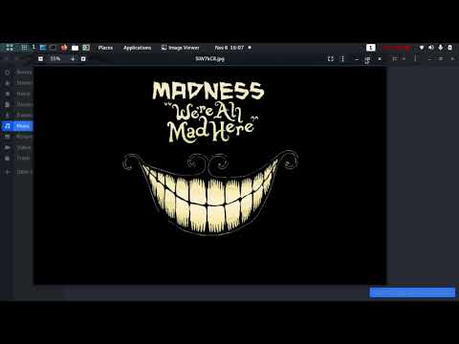Select workspace 1 indicator
Image resolution: width=459 pixels, height=344 pixels.
[370, 48]
